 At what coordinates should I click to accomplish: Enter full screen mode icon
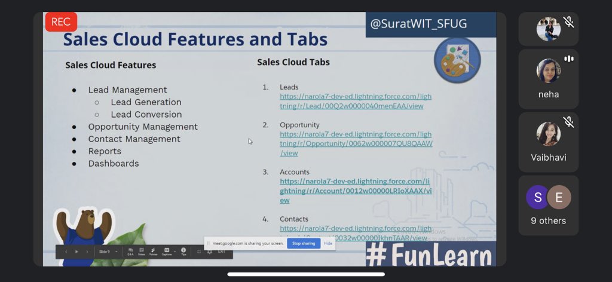click(x=199, y=252)
